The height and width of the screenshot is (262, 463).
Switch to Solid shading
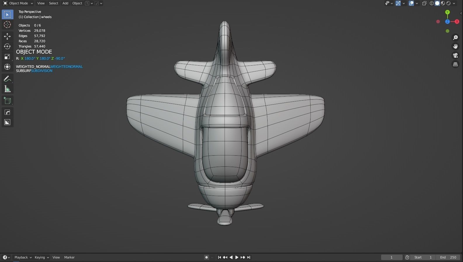[x=437, y=3]
